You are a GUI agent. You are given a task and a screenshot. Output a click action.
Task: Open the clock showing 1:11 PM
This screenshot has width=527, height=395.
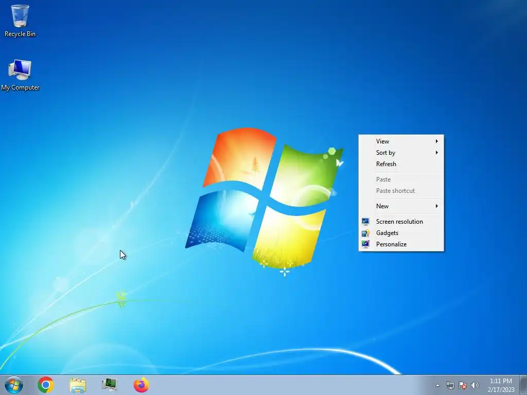pos(501,381)
